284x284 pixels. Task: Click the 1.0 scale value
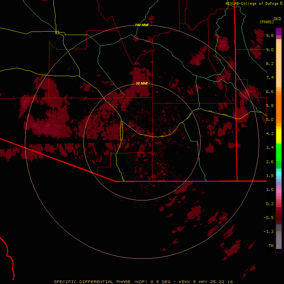tap(270, 190)
